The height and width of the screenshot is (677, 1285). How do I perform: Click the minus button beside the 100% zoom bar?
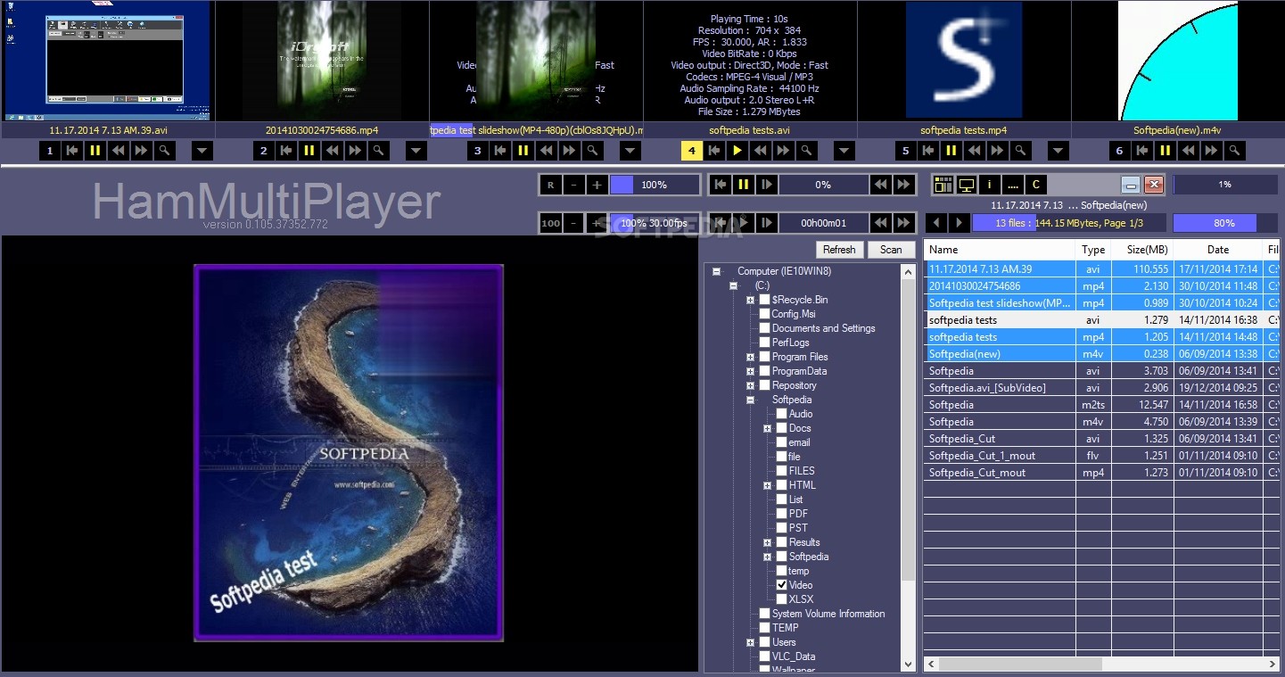[x=574, y=185]
